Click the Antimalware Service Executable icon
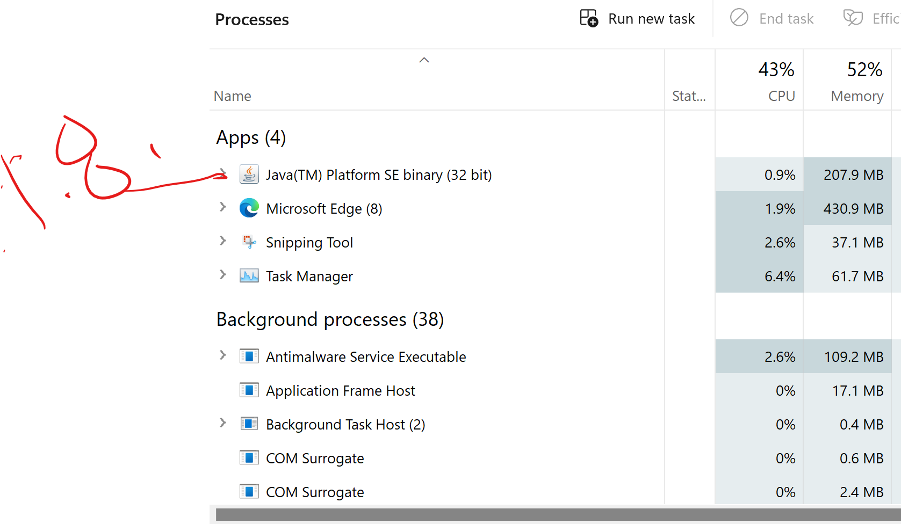Image resolution: width=901 pixels, height=524 pixels. (249, 356)
